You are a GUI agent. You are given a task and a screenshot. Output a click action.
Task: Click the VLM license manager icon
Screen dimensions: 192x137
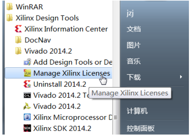pyautogui.click(x=27, y=73)
